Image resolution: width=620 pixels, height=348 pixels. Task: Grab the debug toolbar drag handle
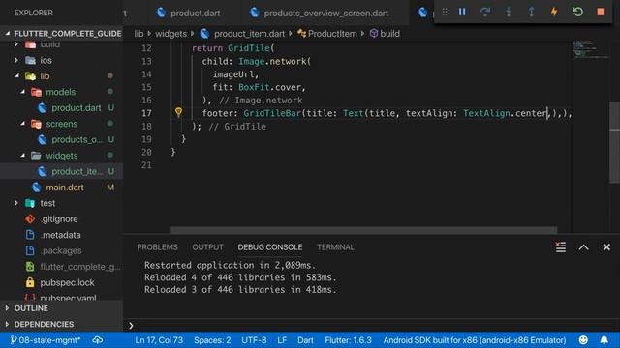445,13
